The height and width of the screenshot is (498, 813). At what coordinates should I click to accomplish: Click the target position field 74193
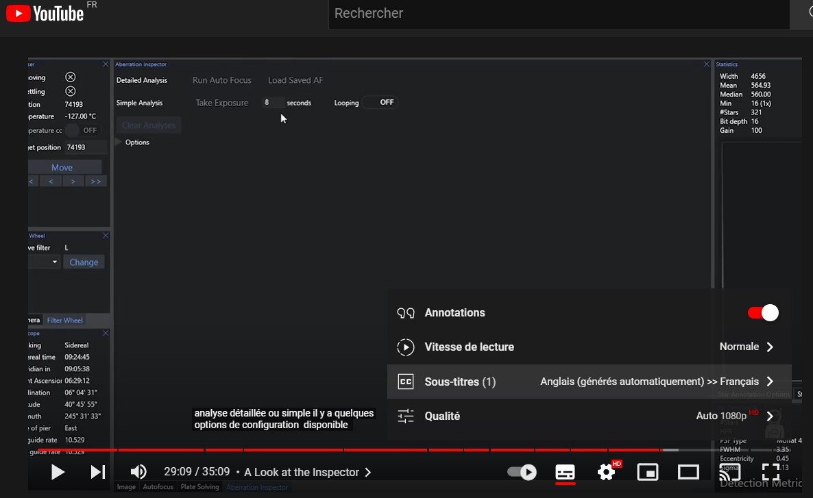tap(85, 147)
